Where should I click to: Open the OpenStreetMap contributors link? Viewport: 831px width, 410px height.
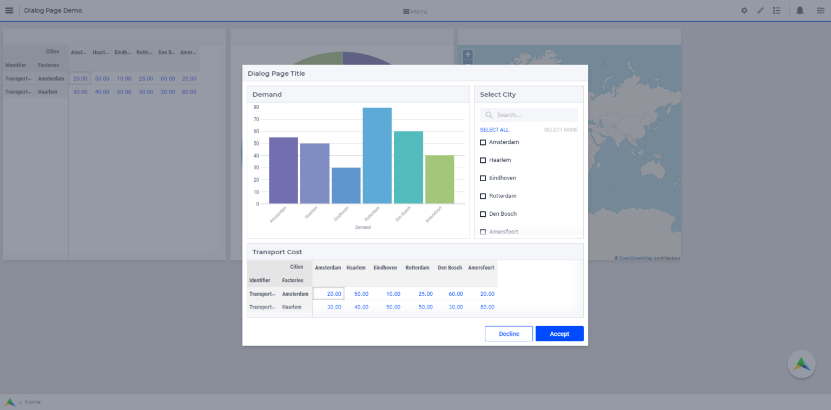tap(637, 257)
